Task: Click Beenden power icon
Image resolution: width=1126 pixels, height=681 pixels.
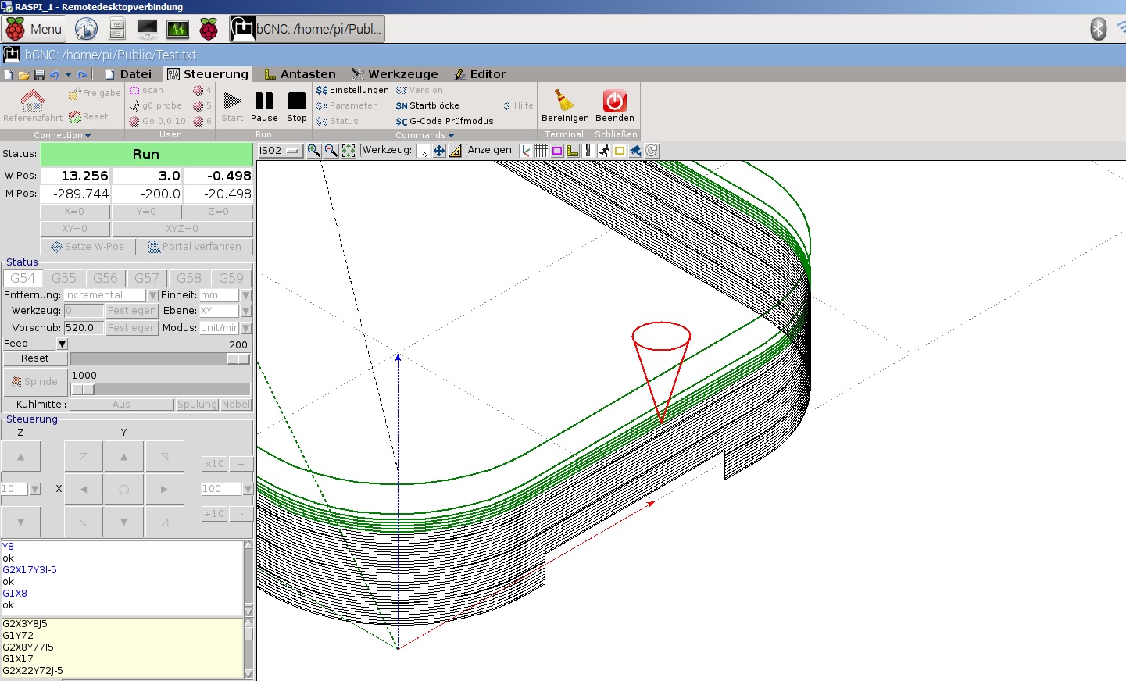Action: tap(614, 106)
